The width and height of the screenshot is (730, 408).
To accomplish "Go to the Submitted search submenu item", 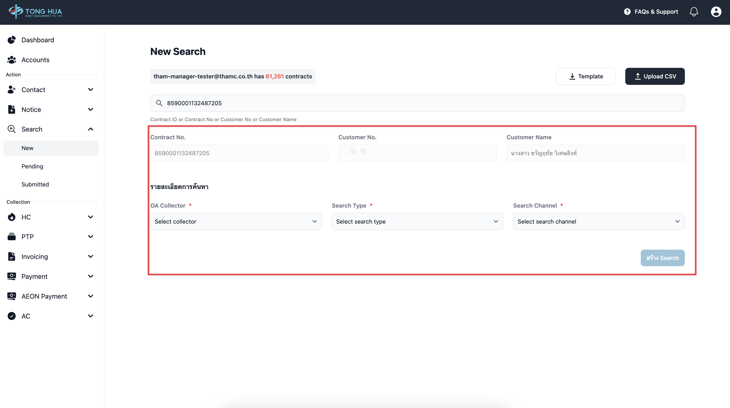I will (x=35, y=184).
